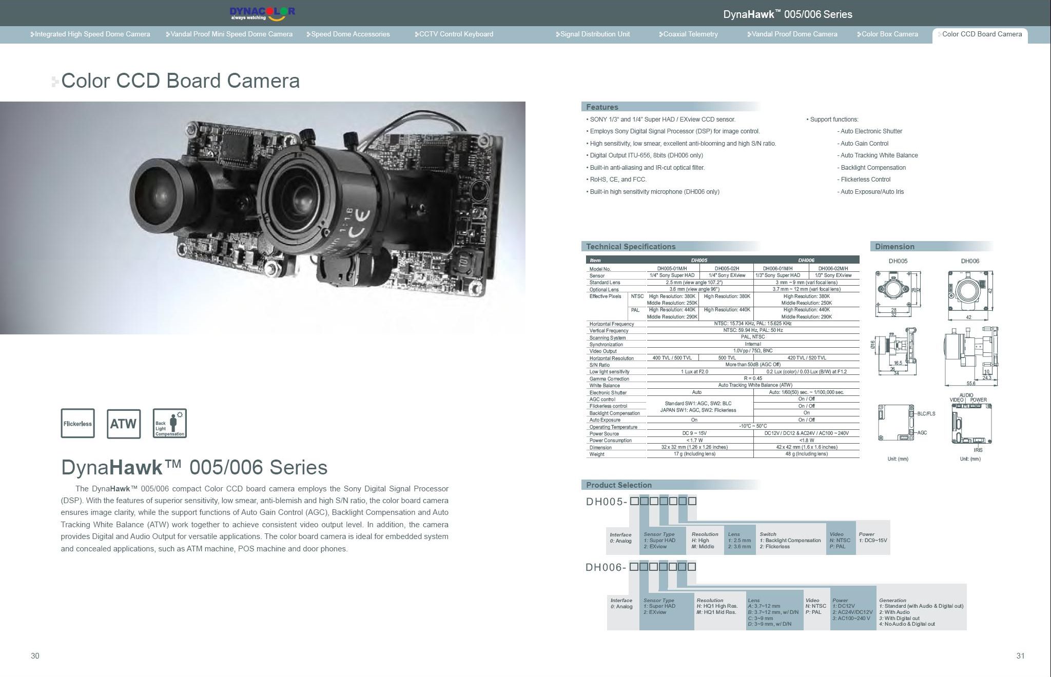Click the first DH005 selection code box

tap(635, 501)
